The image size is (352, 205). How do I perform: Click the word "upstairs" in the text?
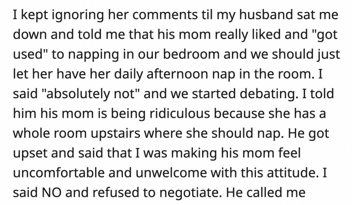[115, 133]
